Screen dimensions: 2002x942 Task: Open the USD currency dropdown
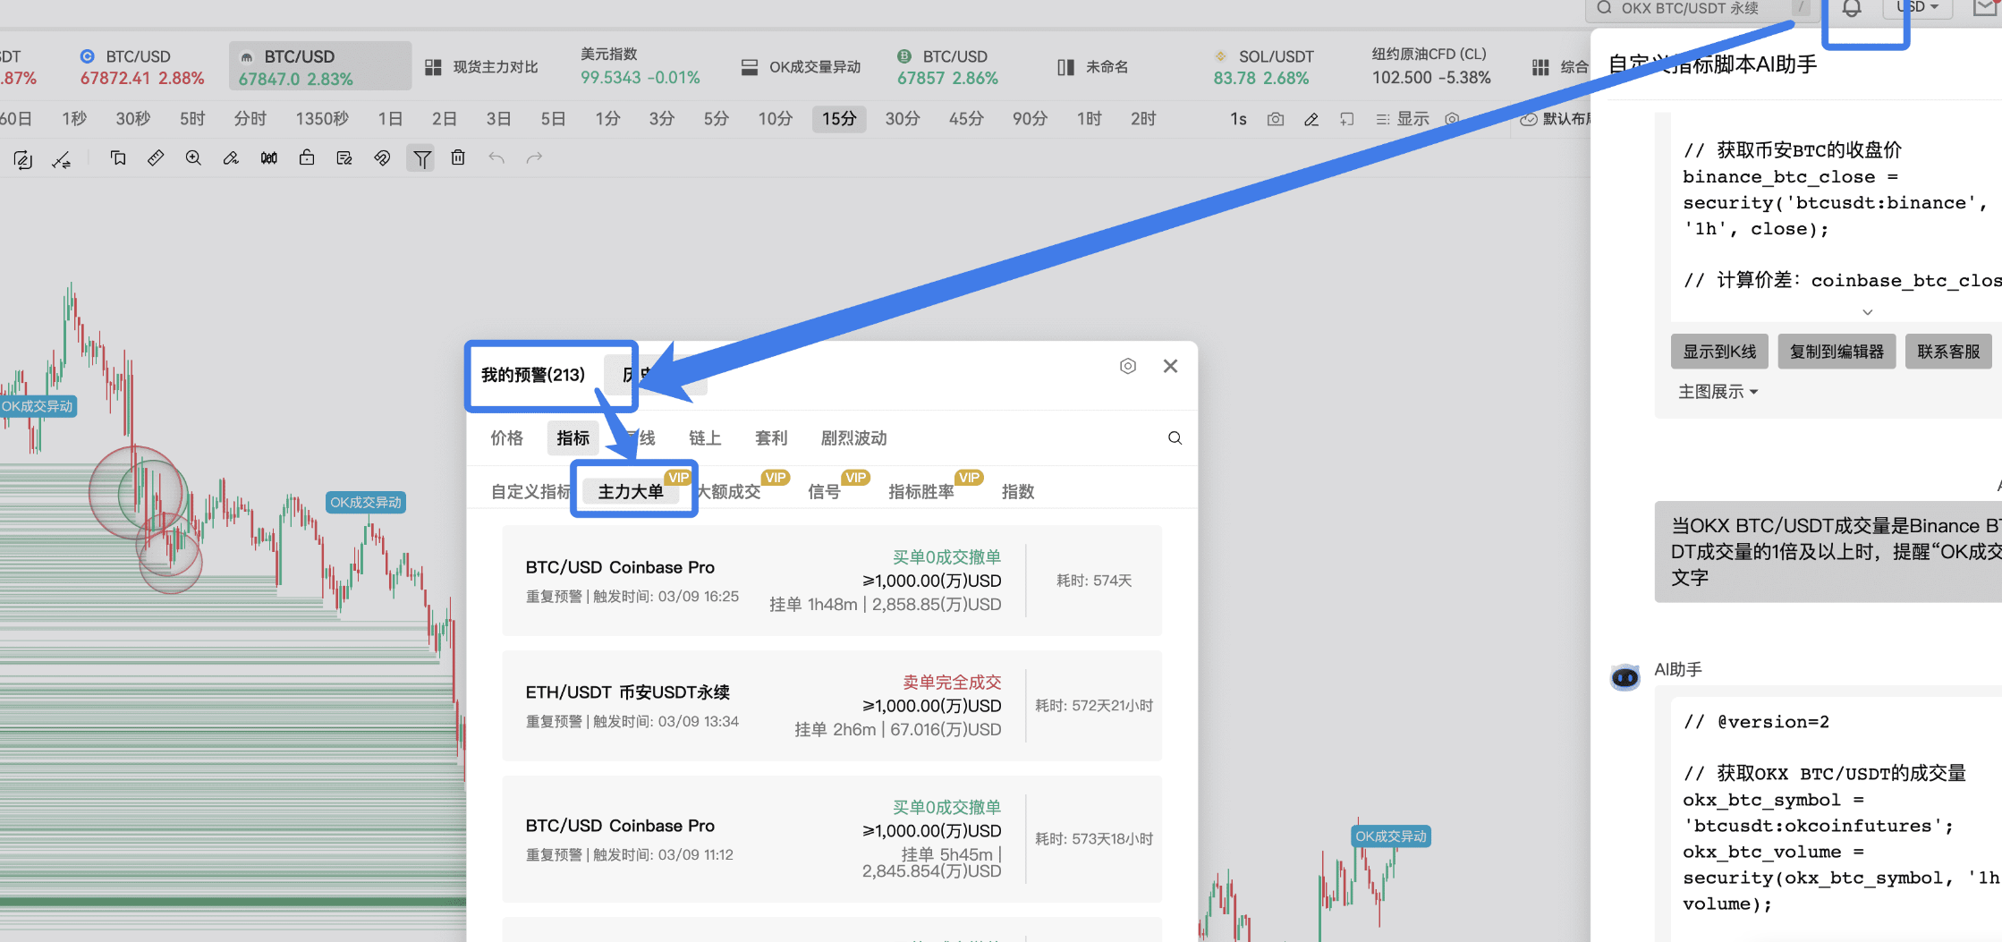pyautogui.click(x=1917, y=7)
